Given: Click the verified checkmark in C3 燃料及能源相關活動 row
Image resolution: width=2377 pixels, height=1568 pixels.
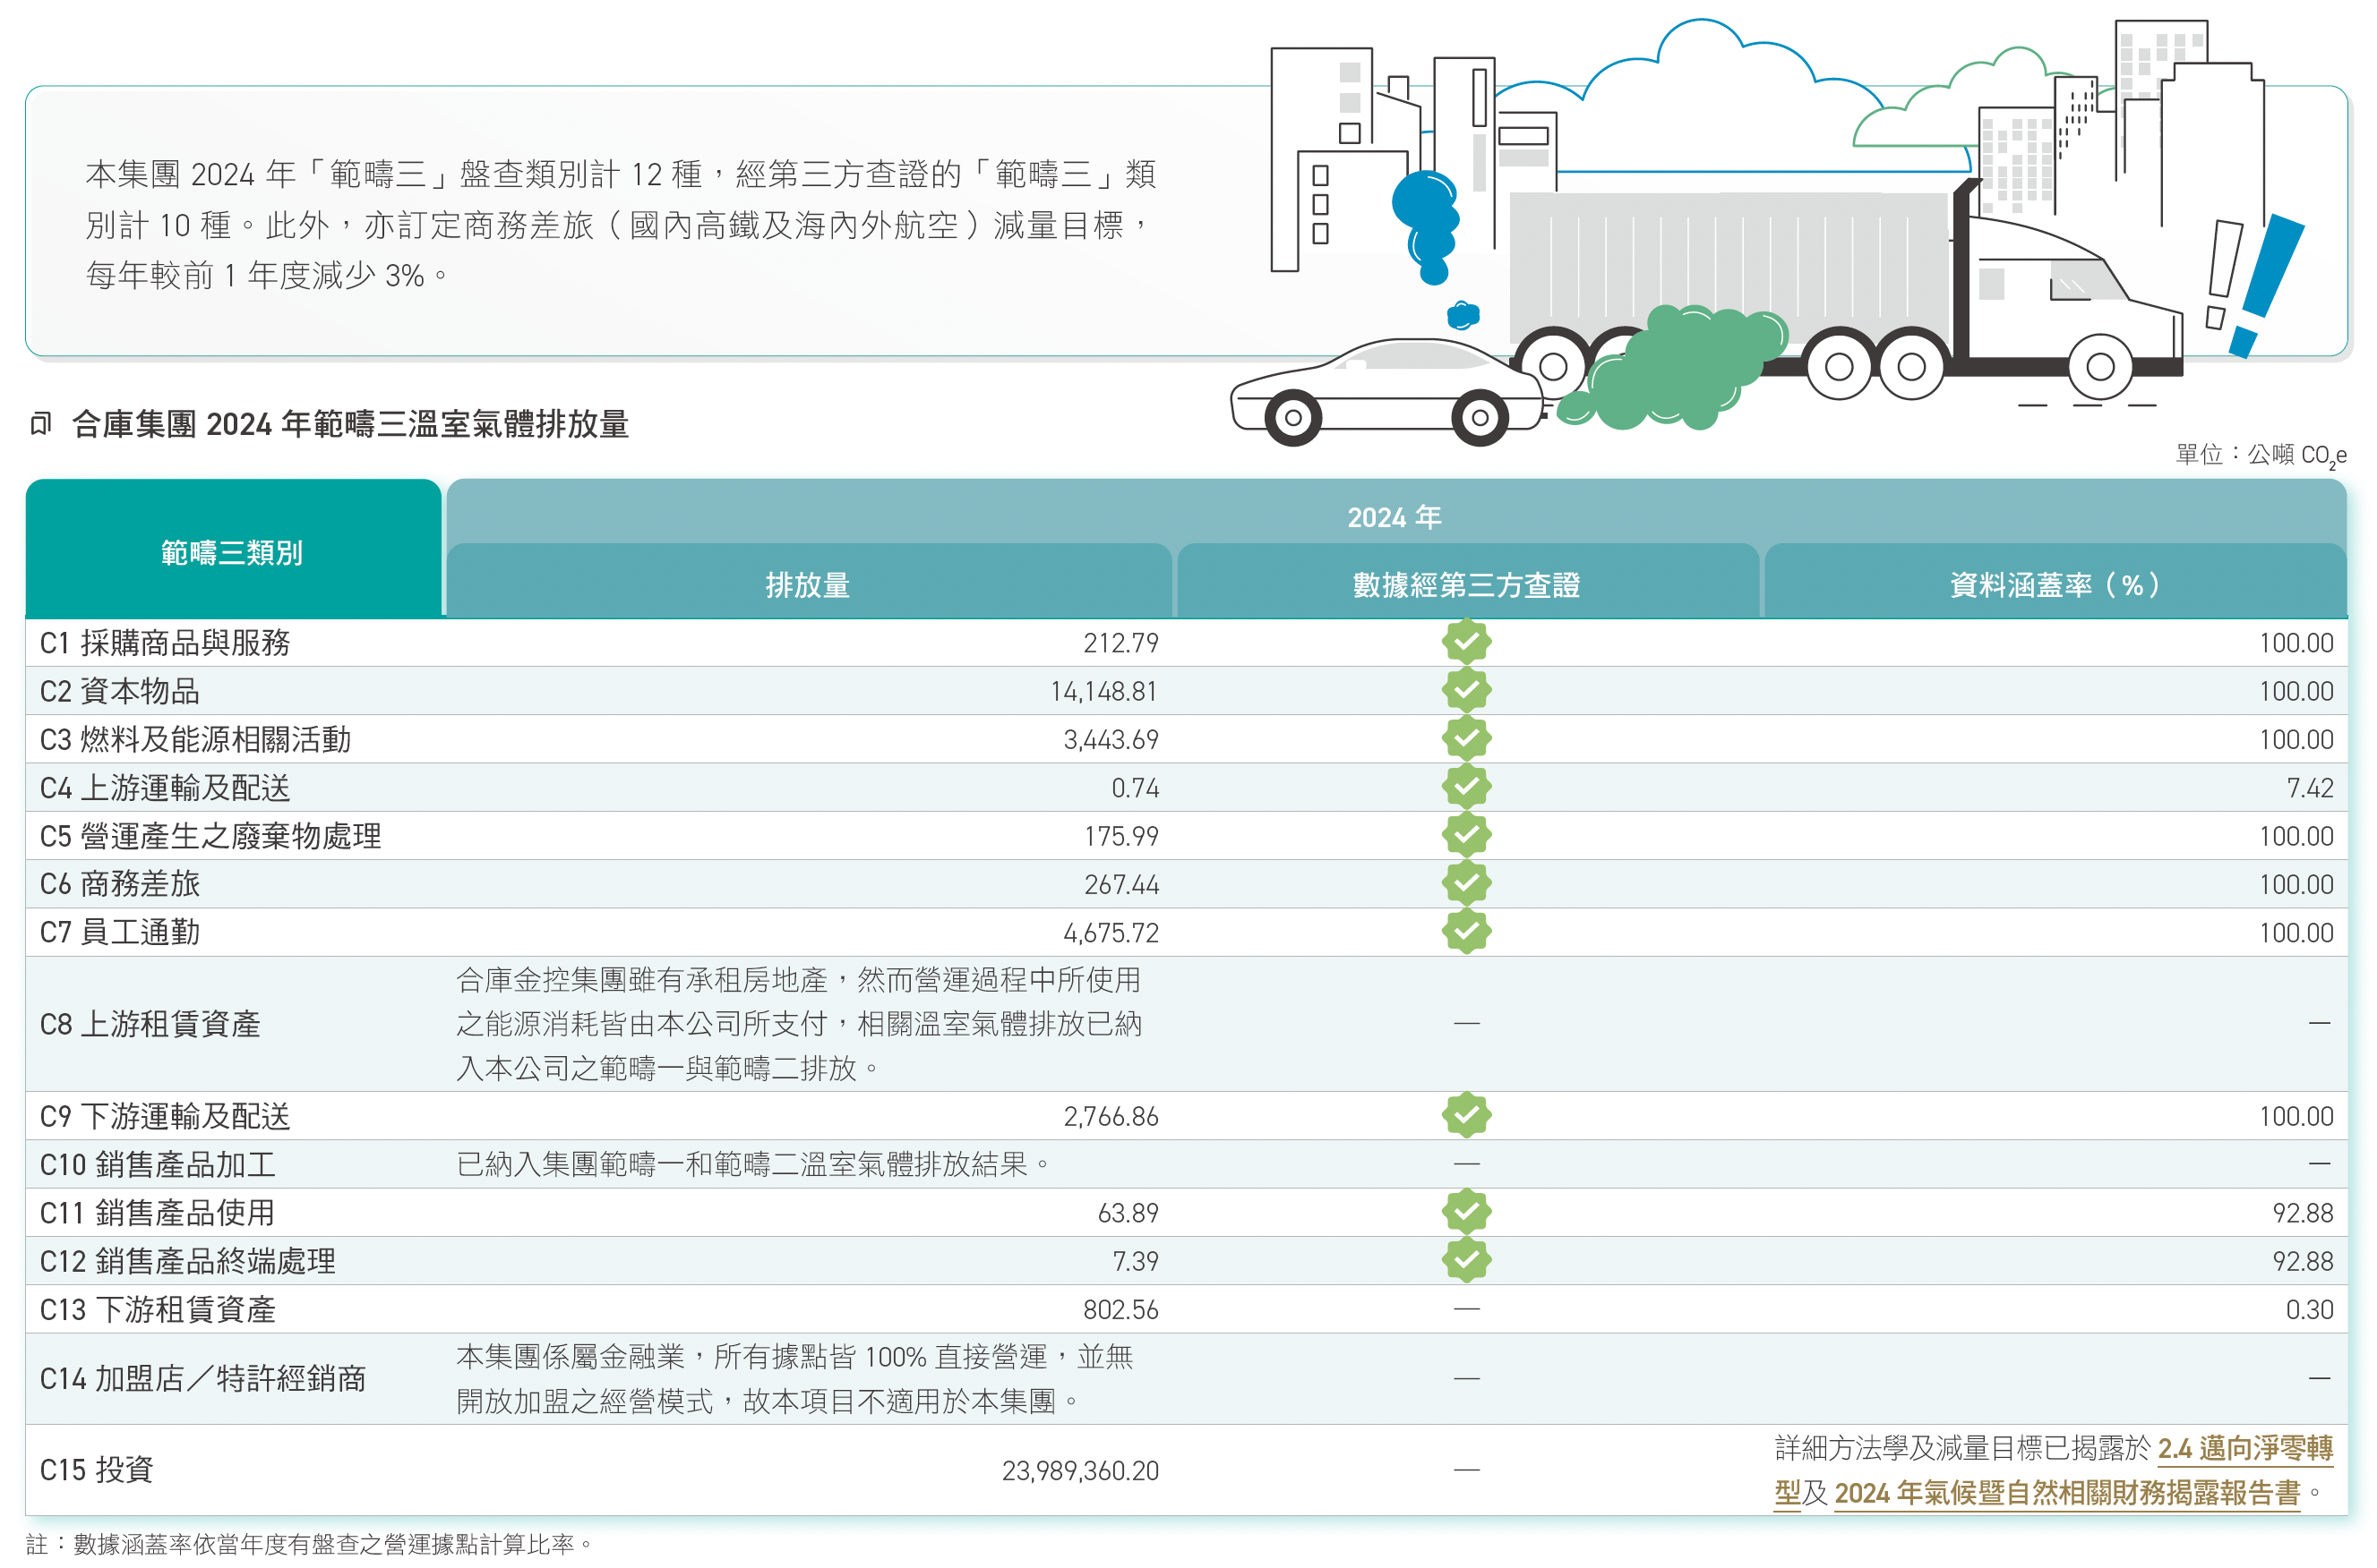Looking at the screenshot, I should tap(1465, 738).
